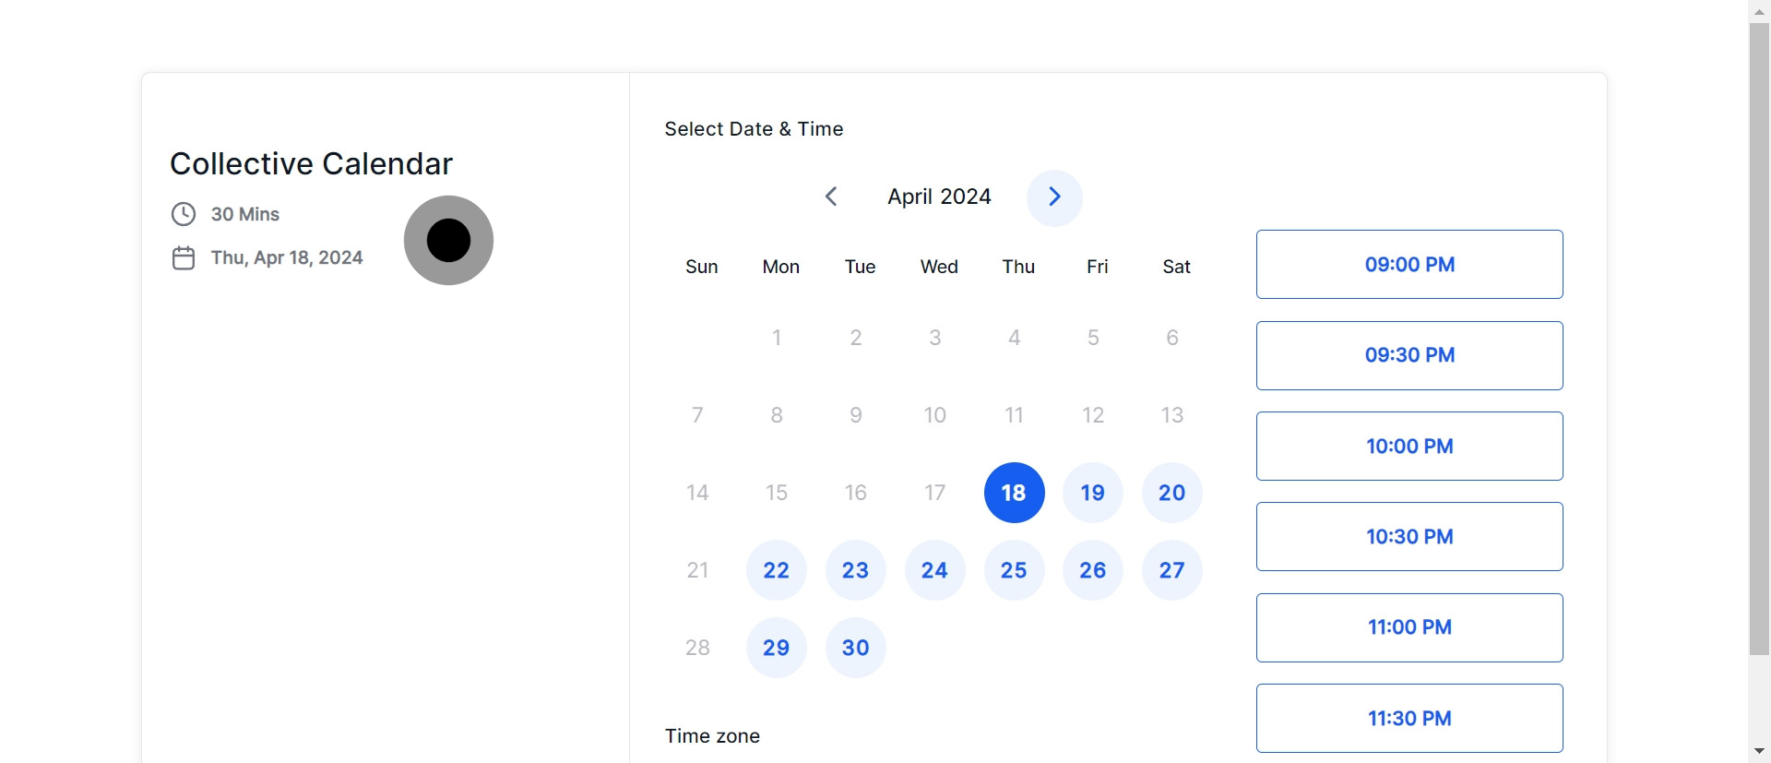Select the 09:00 PM time slot
This screenshot has width=1771, height=763.
click(1409, 265)
